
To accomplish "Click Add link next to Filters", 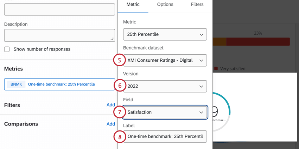I will 110,105.
